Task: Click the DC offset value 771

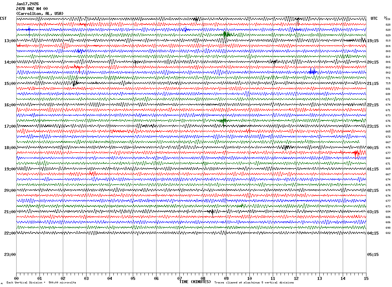Action: tap(388, 78)
